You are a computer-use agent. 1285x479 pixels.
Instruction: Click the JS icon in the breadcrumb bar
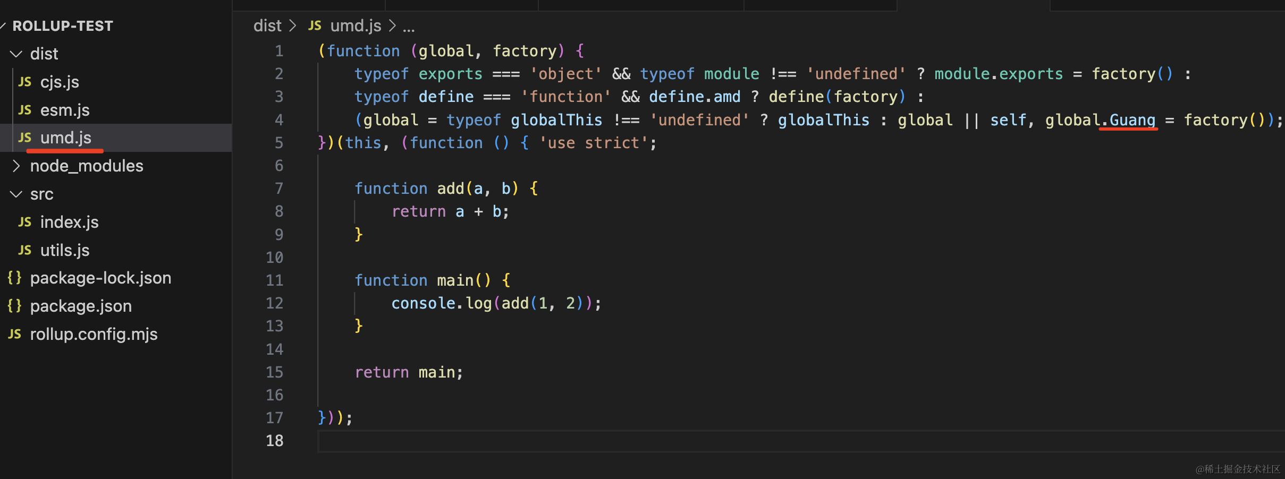[x=315, y=25]
